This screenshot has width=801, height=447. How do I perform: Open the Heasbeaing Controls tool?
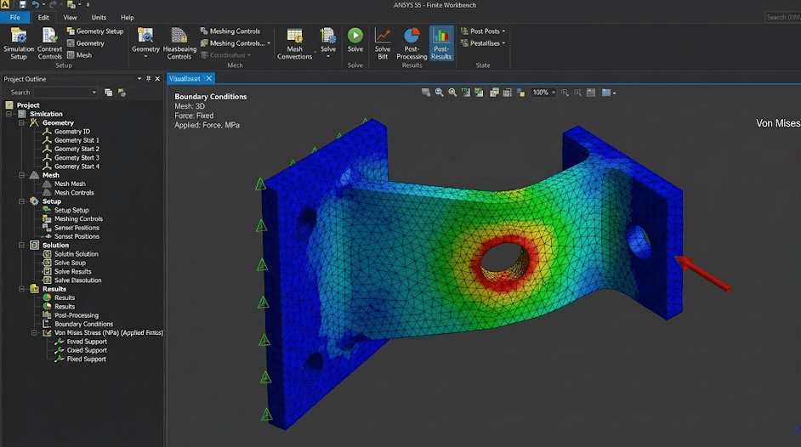click(x=179, y=43)
